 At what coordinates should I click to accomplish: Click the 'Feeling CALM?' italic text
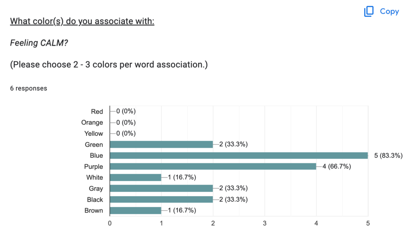click(39, 42)
